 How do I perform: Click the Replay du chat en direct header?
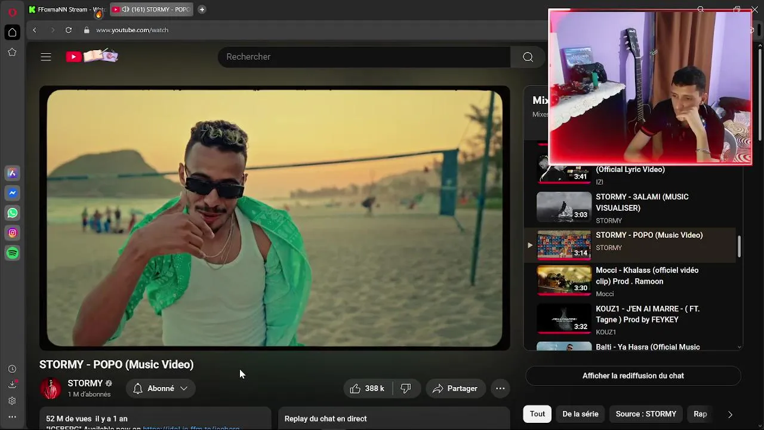point(326,419)
